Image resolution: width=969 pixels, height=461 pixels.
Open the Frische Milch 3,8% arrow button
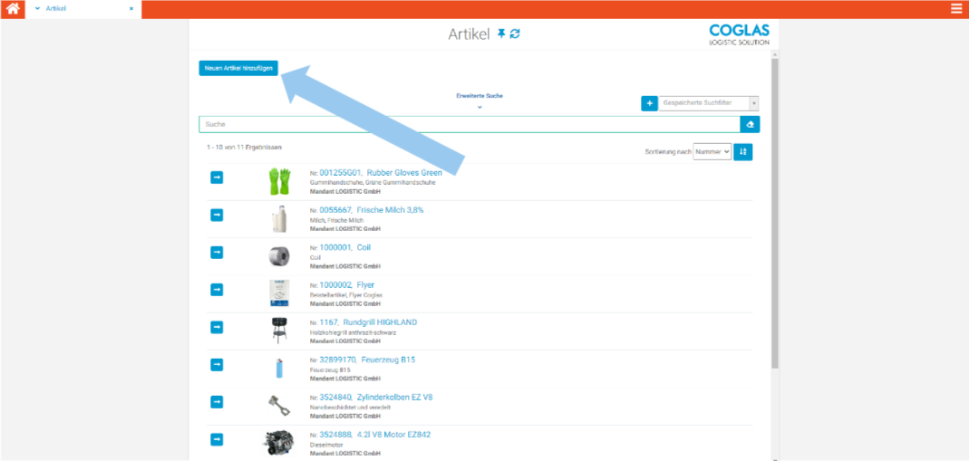point(217,215)
